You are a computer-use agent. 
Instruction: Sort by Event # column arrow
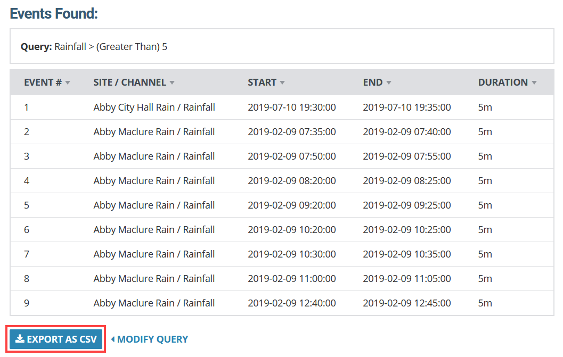coord(68,83)
